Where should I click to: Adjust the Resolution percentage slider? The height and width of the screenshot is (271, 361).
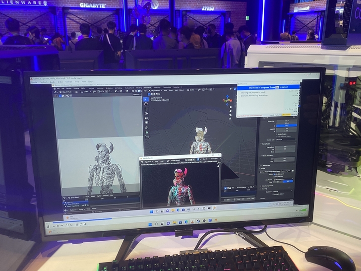[287, 126]
